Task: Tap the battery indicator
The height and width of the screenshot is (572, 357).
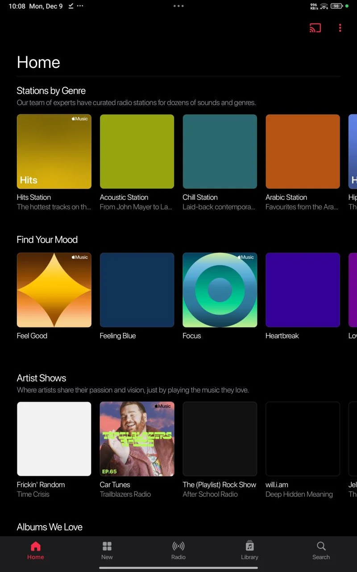Action: pos(336,6)
